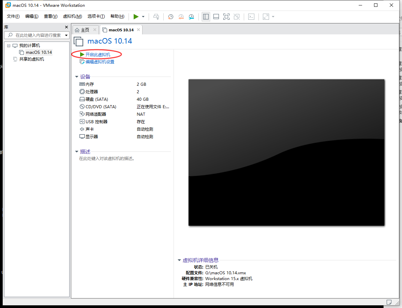
Task: Open the console view icon
Action: 251,17
